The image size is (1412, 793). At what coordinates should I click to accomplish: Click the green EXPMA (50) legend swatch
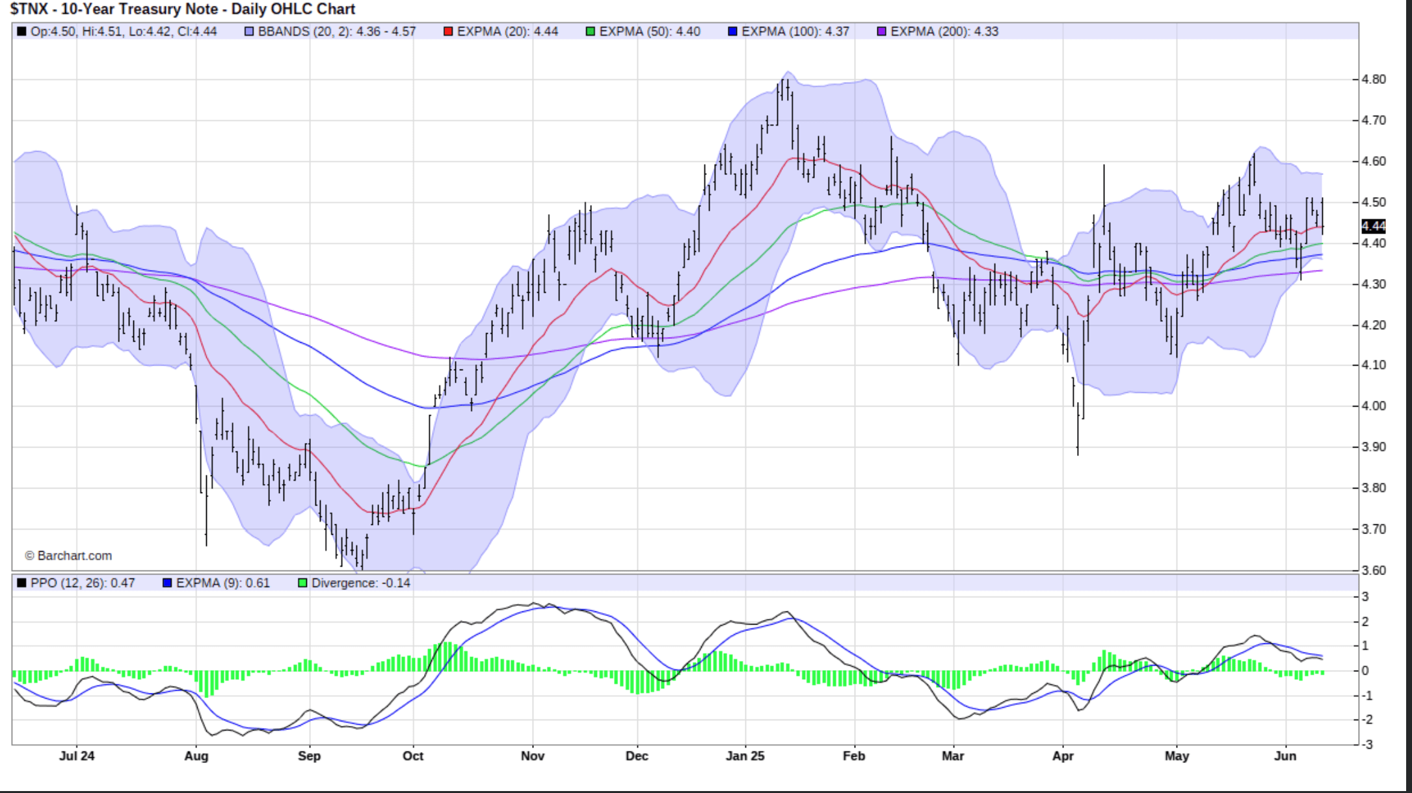(x=591, y=31)
